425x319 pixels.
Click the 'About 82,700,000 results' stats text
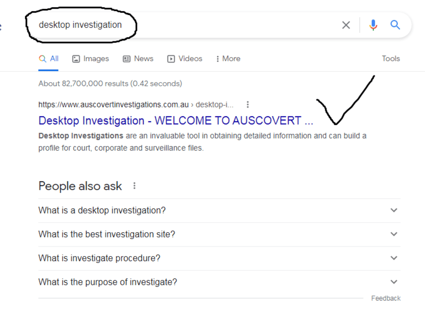[110, 83]
